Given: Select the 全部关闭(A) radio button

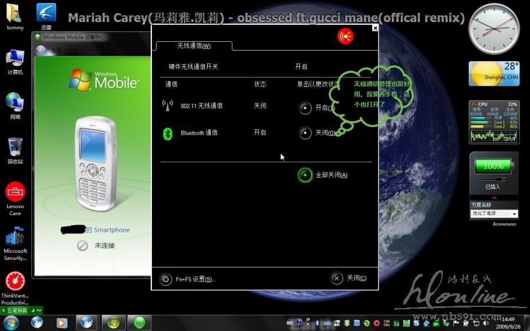Looking at the screenshot, I should [x=305, y=175].
